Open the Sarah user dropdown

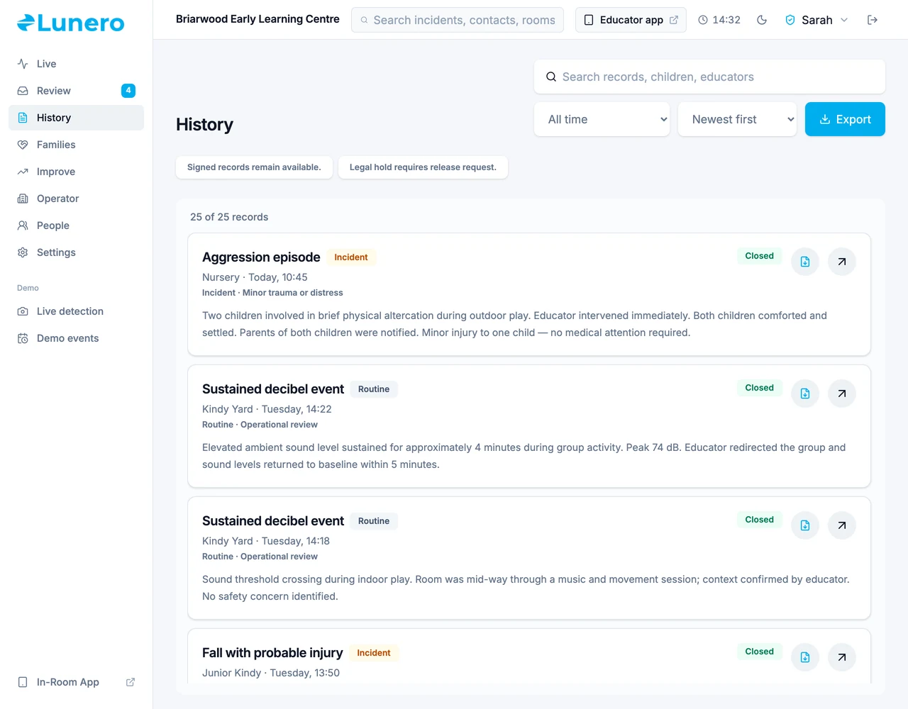point(816,20)
